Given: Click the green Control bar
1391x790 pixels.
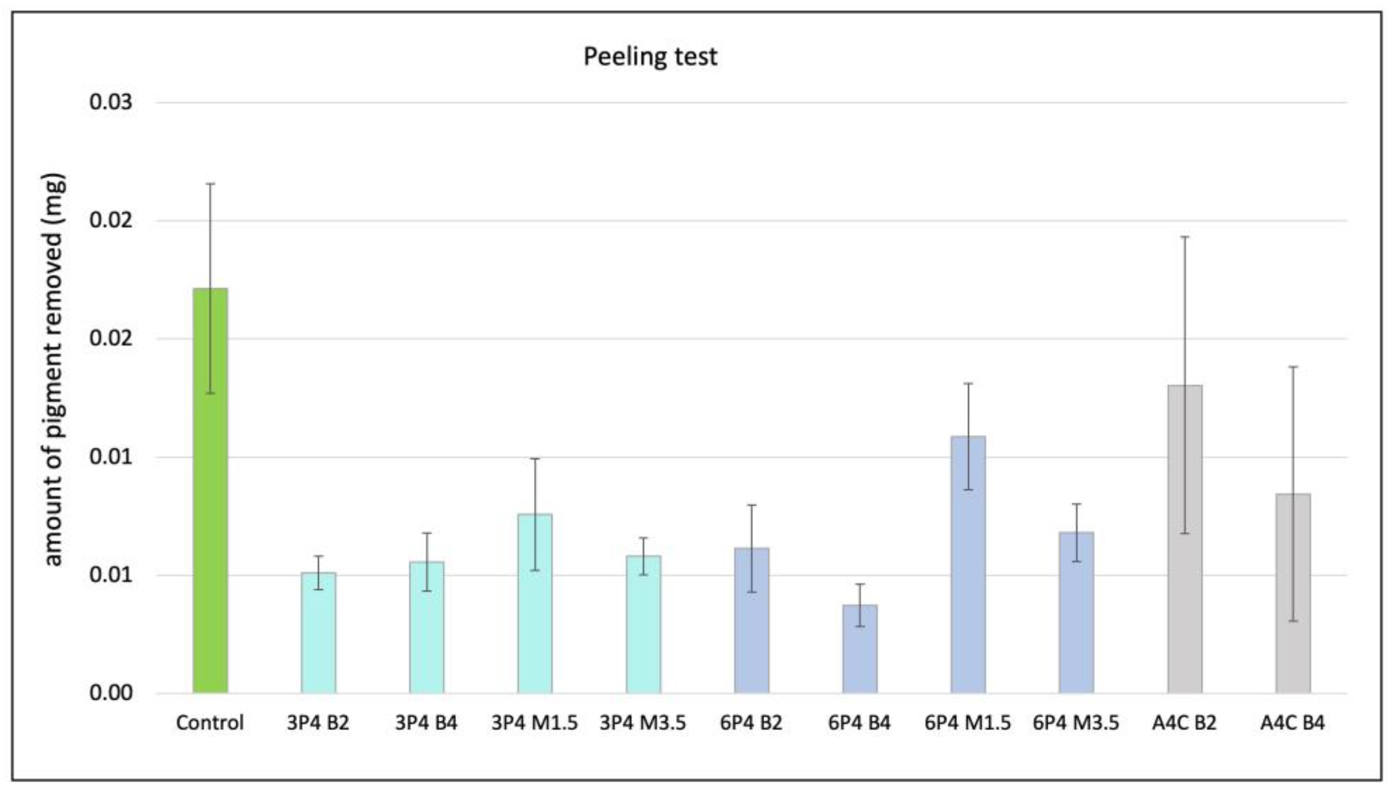Looking at the screenshot, I should click(210, 491).
